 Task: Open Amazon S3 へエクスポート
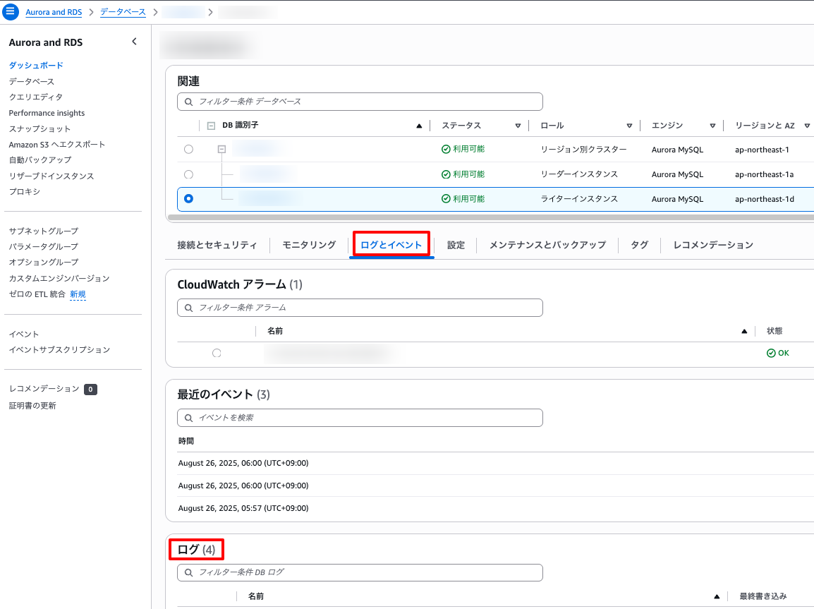pos(57,145)
